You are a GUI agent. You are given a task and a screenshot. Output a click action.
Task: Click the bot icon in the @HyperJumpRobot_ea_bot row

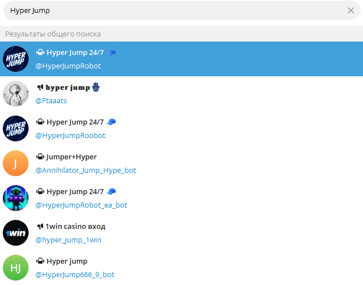pos(40,191)
